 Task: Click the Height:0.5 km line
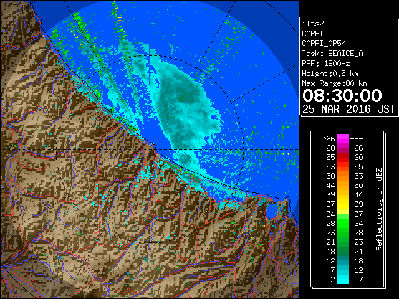(x=330, y=74)
